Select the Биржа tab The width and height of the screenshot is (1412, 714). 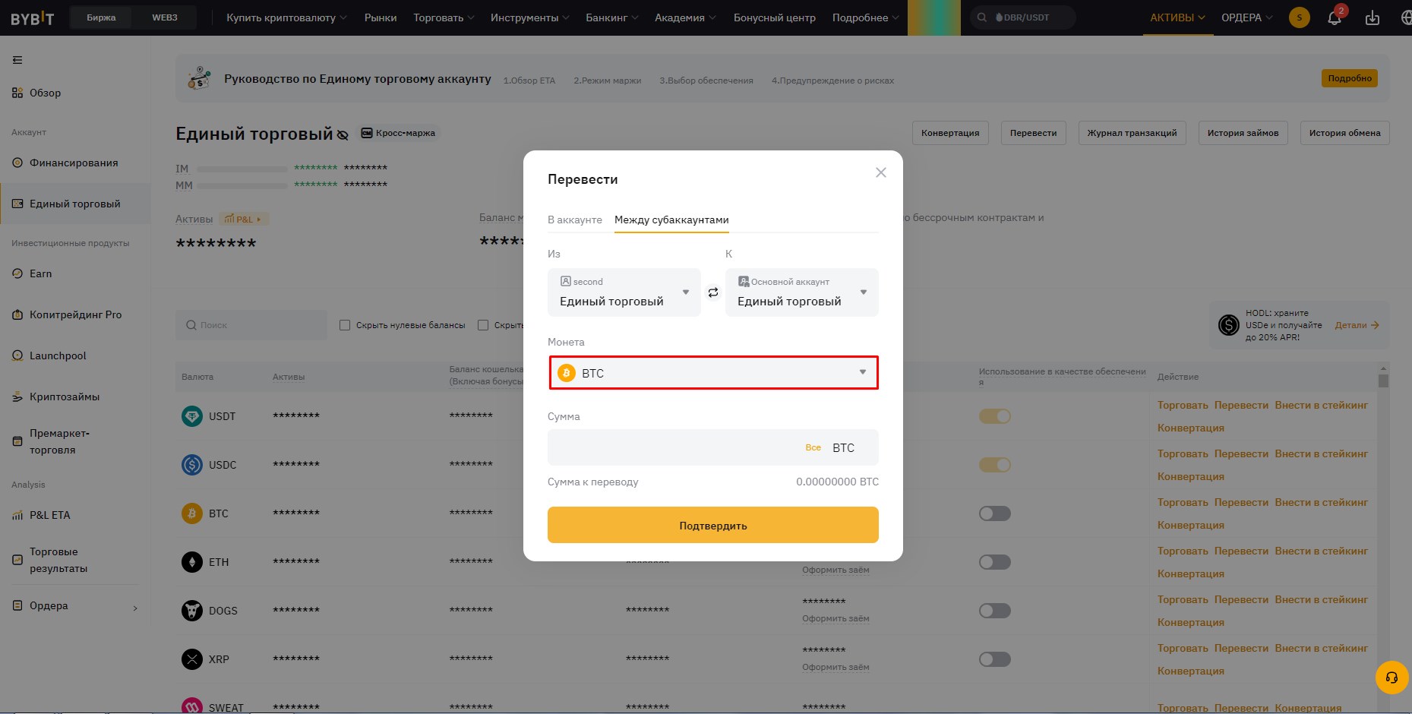(x=101, y=17)
